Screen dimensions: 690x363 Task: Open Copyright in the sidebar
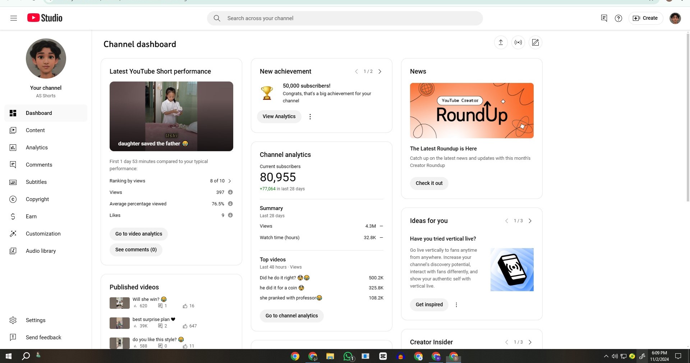46,199
